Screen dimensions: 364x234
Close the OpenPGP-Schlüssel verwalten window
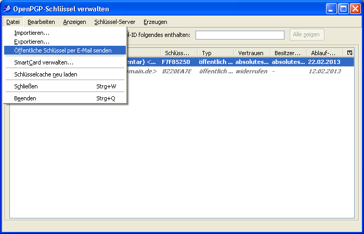coord(355,9)
